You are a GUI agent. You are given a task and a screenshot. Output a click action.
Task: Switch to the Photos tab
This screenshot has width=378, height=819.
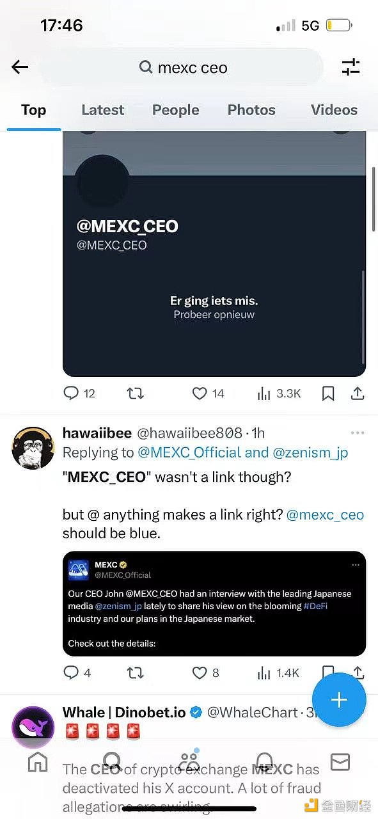click(251, 110)
